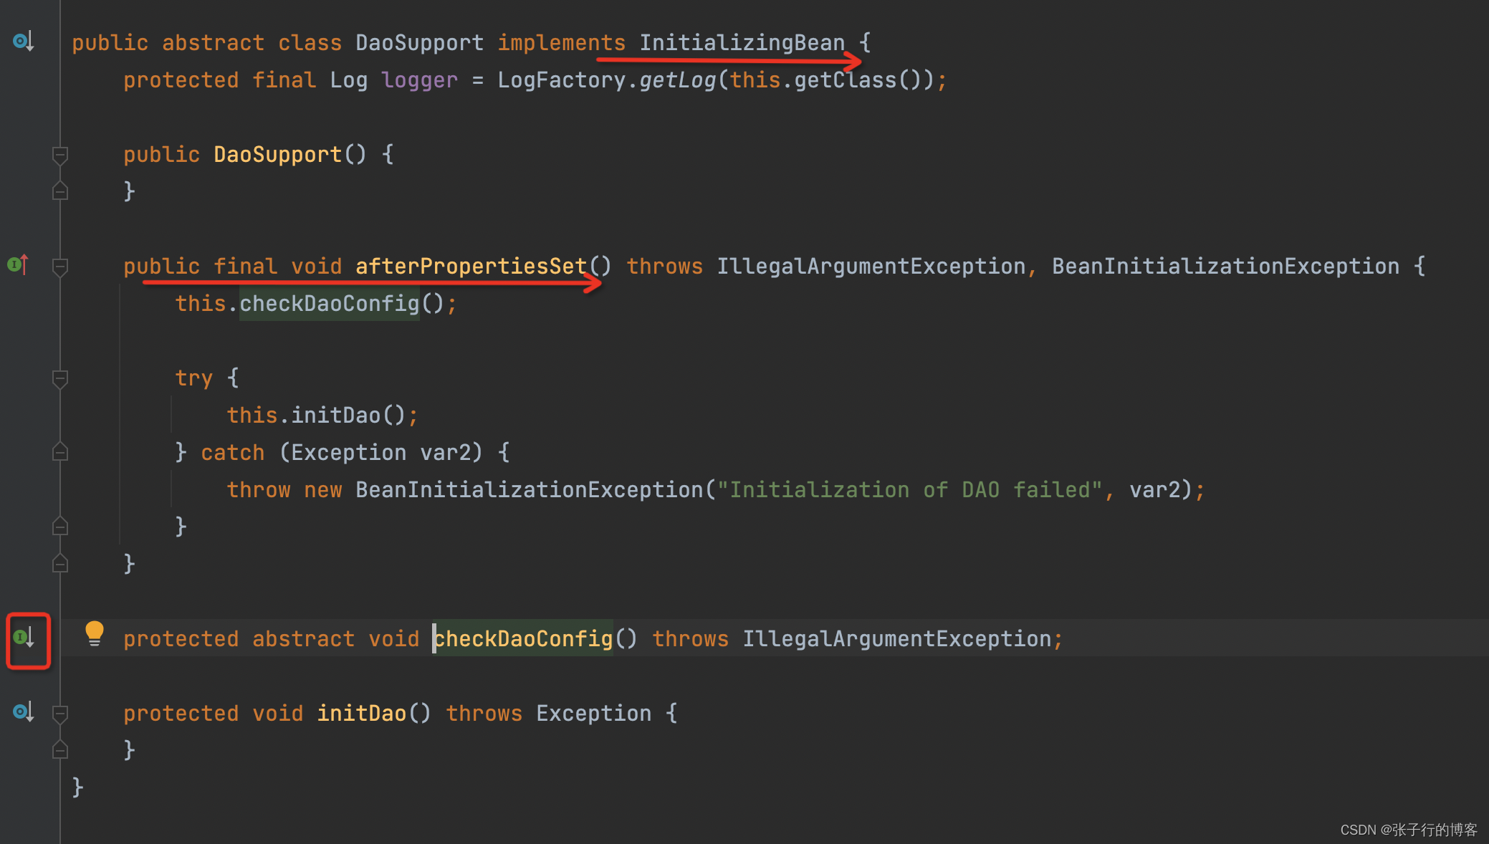1489x844 pixels.
Task: Open the yellow light bulb intention actions
Action: (94, 633)
